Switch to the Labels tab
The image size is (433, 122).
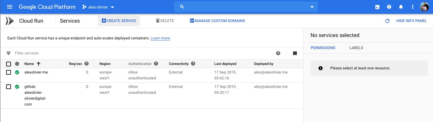point(356,48)
